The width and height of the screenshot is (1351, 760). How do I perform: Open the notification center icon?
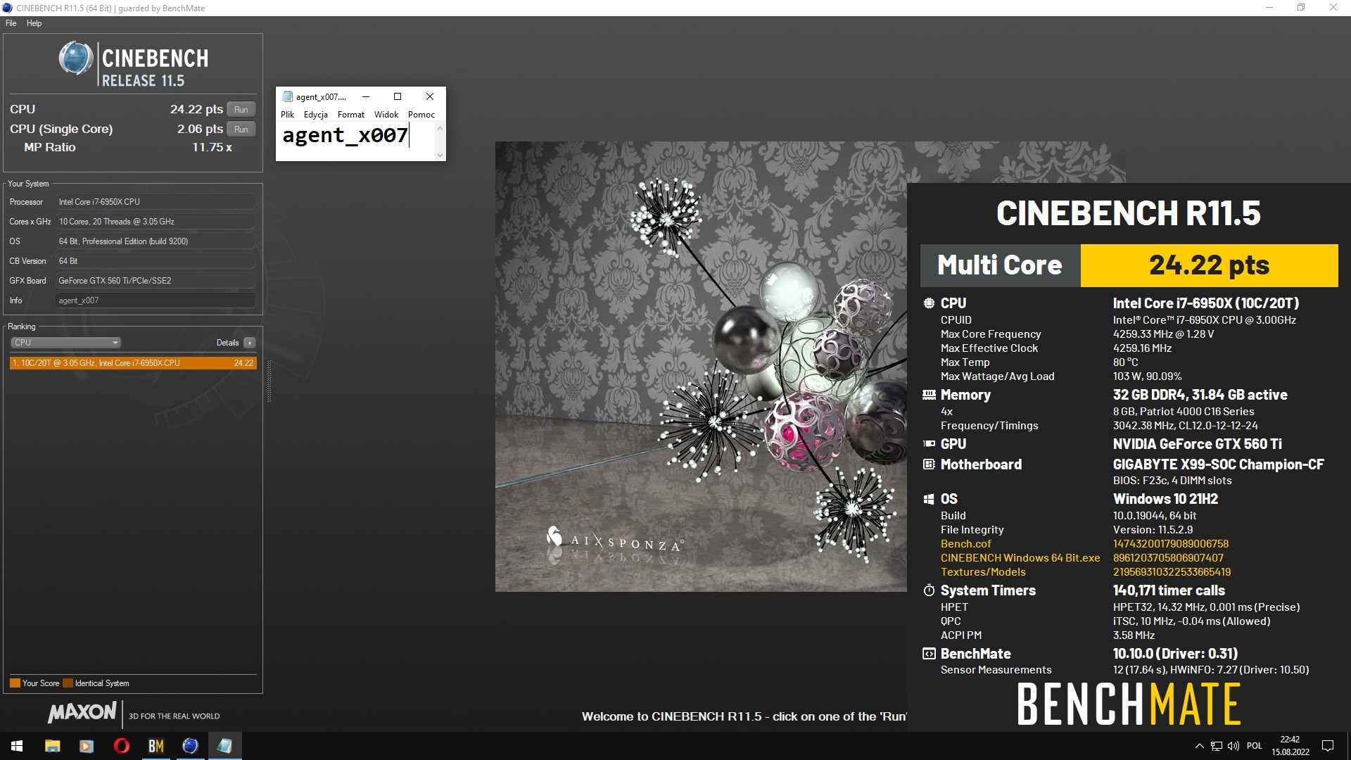click(x=1328, y=746)
